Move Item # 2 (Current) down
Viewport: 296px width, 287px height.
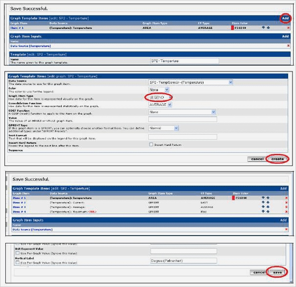[263, 202]
